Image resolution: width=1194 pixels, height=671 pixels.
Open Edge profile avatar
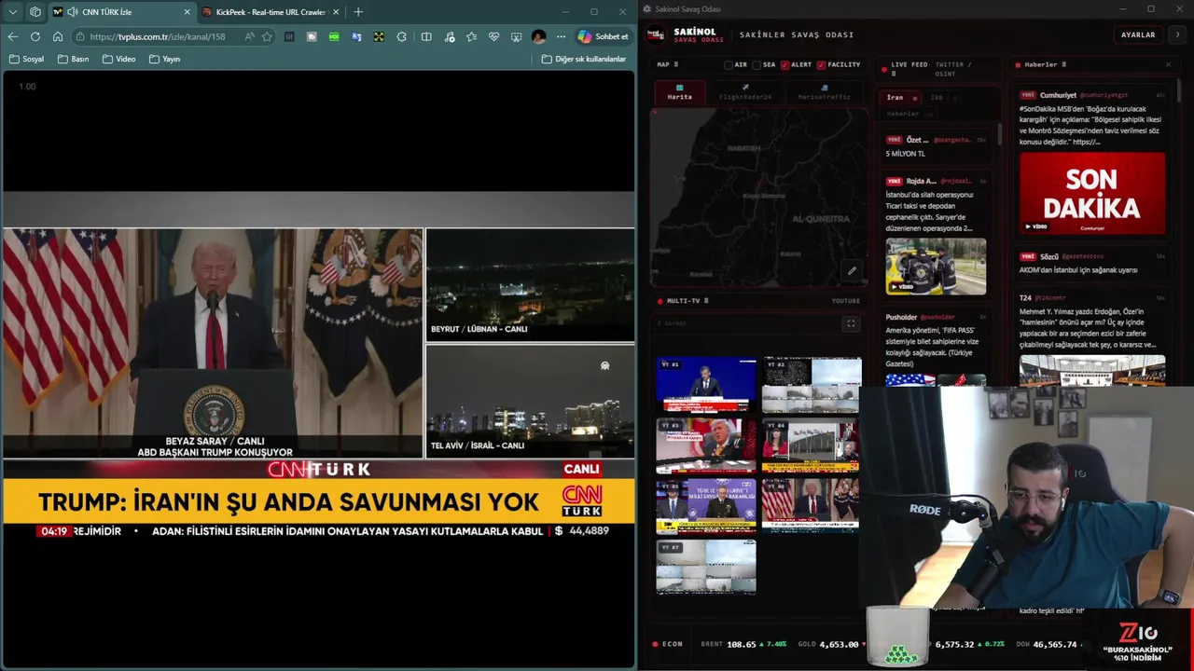(x=538, y=36)
